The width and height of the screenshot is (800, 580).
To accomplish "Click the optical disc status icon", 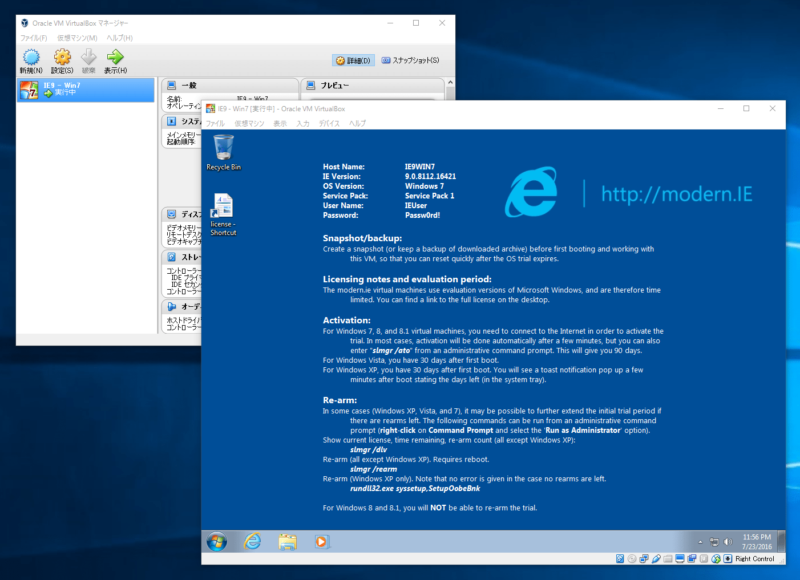I will 632,559.
